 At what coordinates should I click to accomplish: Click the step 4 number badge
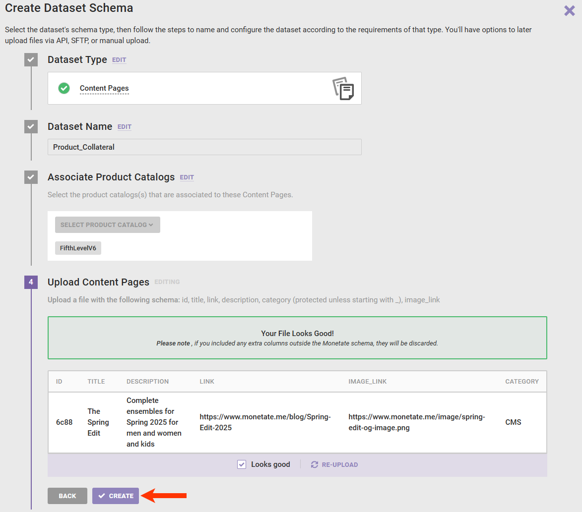31,282
